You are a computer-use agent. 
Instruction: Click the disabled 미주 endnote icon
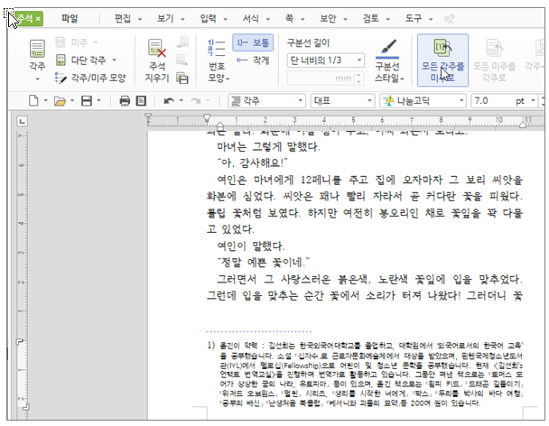click(60, 42)
